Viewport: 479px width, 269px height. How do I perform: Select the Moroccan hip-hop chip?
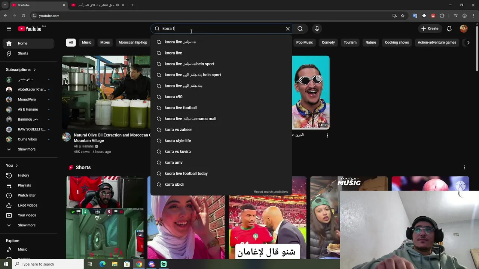133,42
